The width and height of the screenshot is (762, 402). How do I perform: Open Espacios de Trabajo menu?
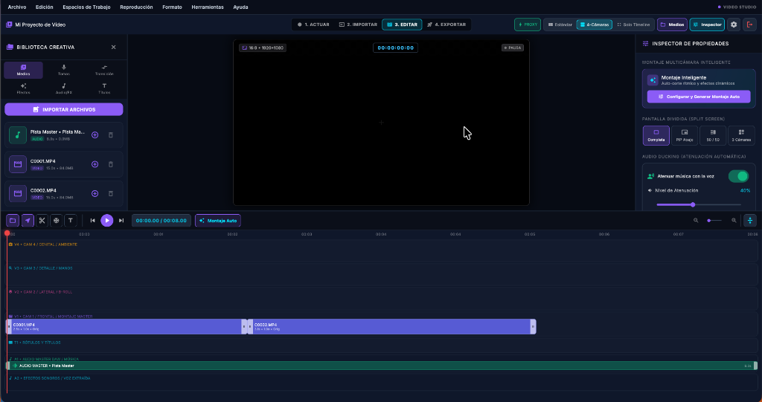point(86,7)
